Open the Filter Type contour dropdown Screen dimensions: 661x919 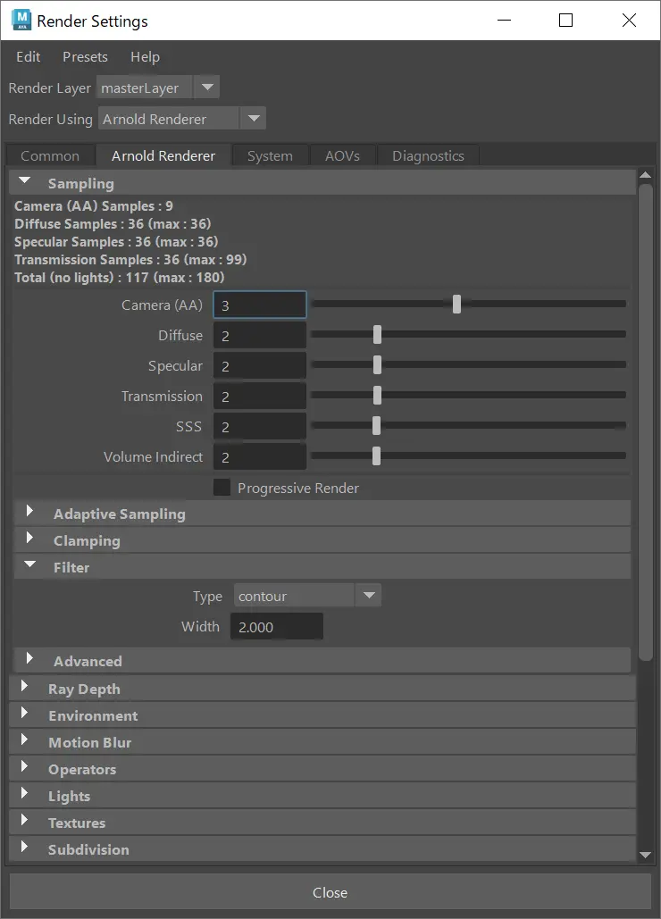coord(307,596)
